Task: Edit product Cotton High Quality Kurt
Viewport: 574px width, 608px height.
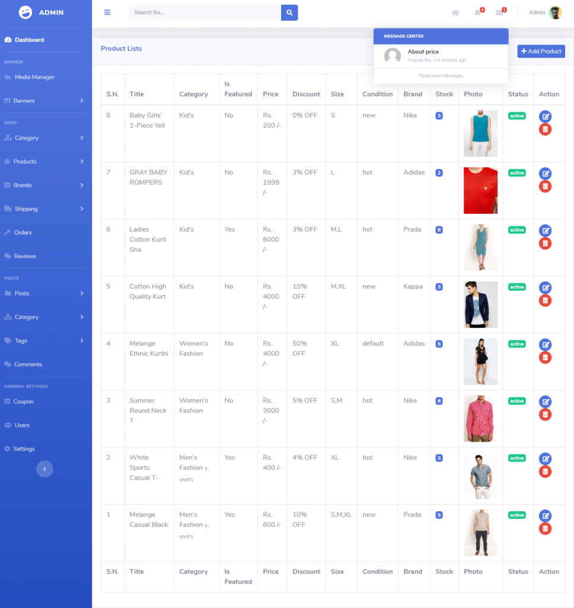Action: (x=546, y=287)
